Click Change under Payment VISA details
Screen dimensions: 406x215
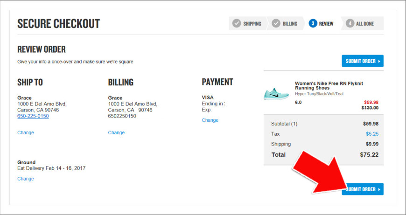[210, 120]
